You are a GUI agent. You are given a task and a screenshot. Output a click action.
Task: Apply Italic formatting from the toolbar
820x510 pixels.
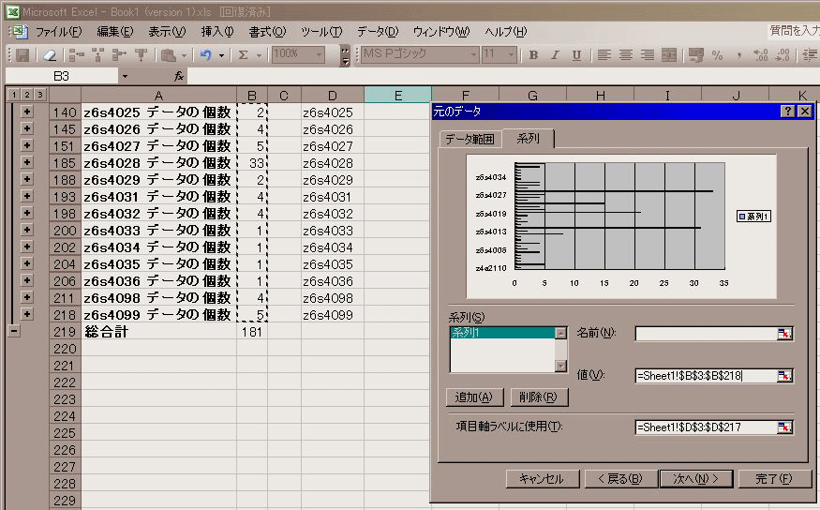555,55
